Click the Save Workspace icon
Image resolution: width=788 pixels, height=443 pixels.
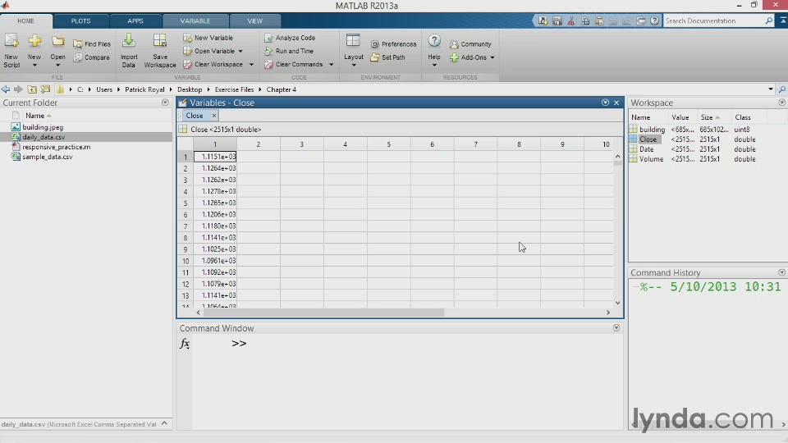pyautogui.click(x=160, y=41)
